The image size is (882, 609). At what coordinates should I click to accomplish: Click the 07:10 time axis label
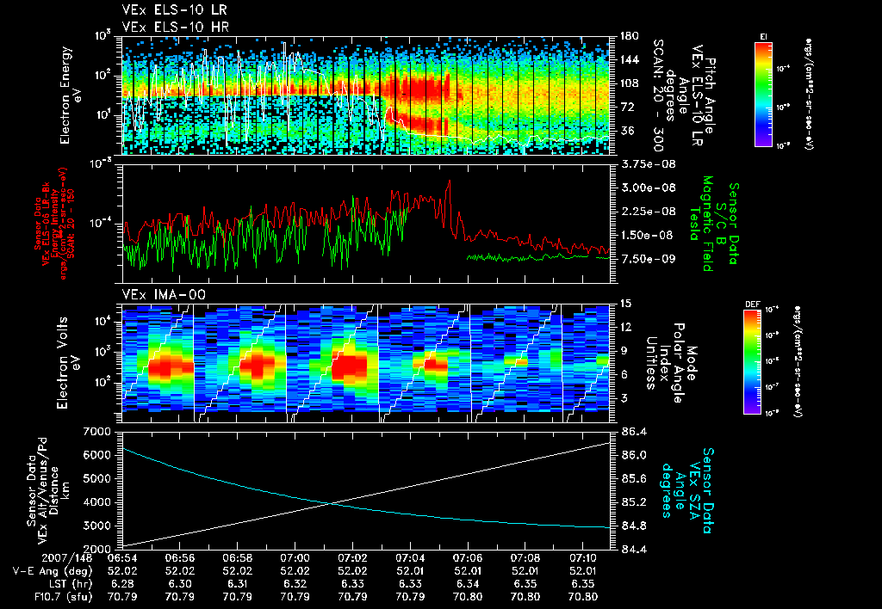point(583,558)
